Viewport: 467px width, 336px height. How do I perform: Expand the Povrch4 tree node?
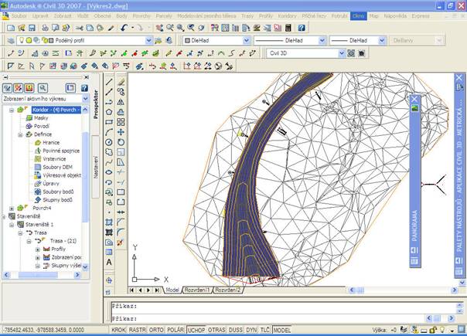[x=12, y=208]
